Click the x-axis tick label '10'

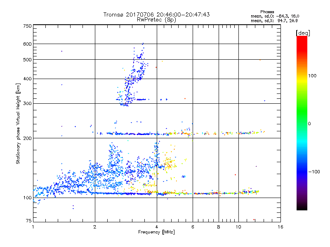238,227
